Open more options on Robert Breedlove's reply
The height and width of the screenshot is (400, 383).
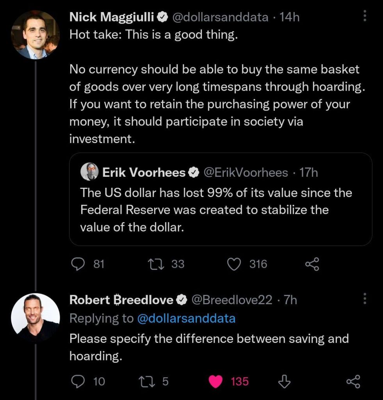coord(365,299)
